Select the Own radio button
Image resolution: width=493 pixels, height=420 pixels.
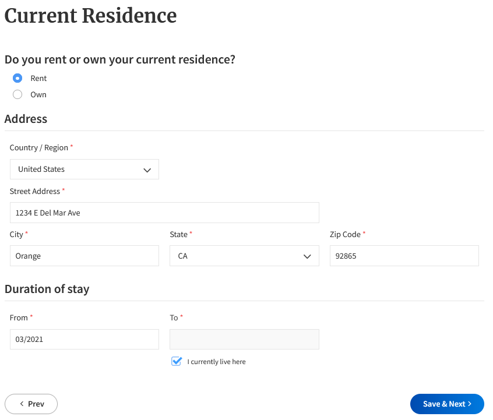pyautogui.click(x=17, y=94)
